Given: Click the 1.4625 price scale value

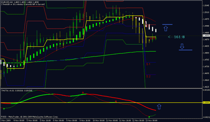Looking at the screenshot, I should (x=206, y=87).
